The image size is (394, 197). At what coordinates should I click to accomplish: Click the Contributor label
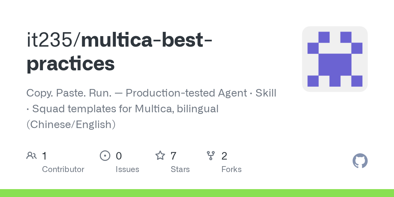coord(63,169)
